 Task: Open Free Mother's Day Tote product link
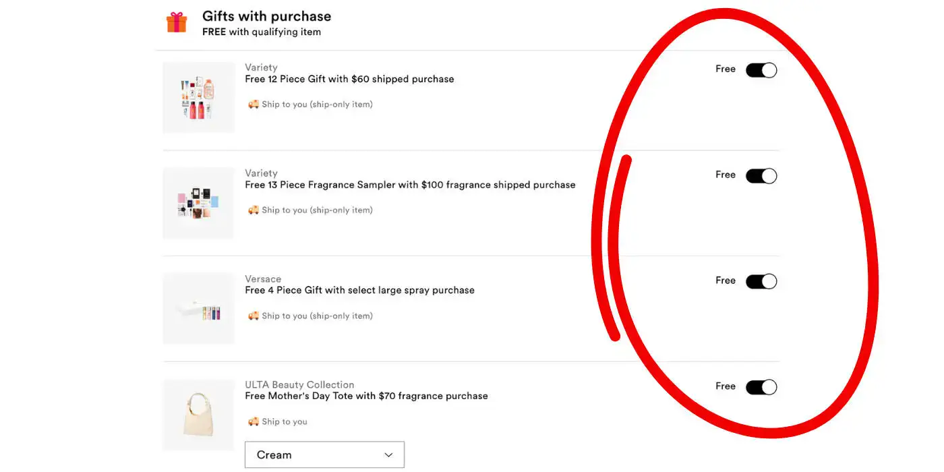pyautogui.click(x=366, y=396)
